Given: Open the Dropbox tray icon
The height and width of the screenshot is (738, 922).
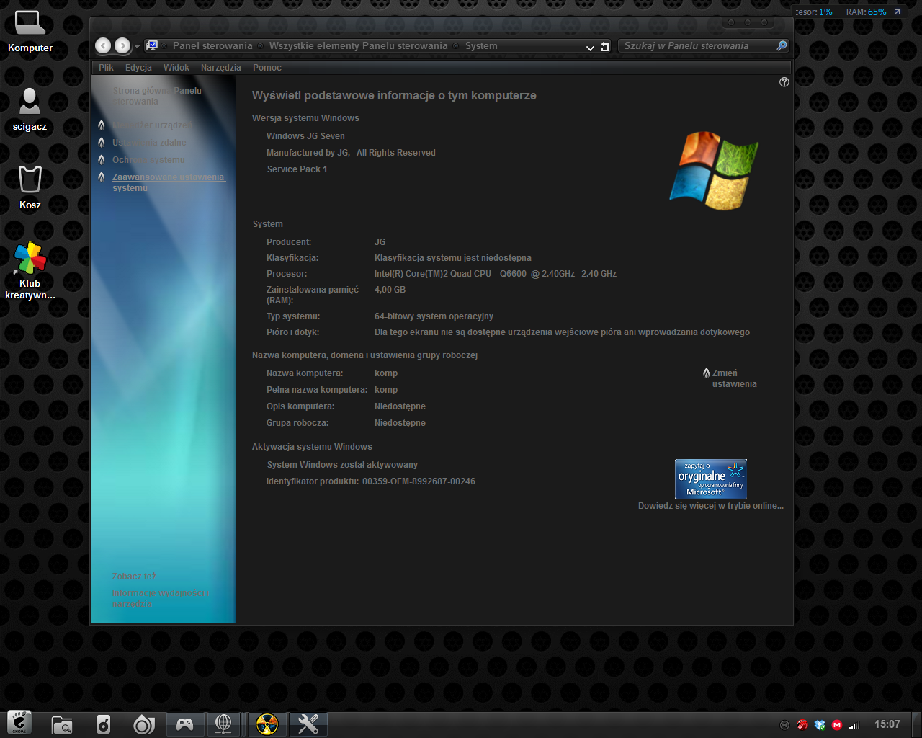Looking at the screenshot, I should pos(820,725).
